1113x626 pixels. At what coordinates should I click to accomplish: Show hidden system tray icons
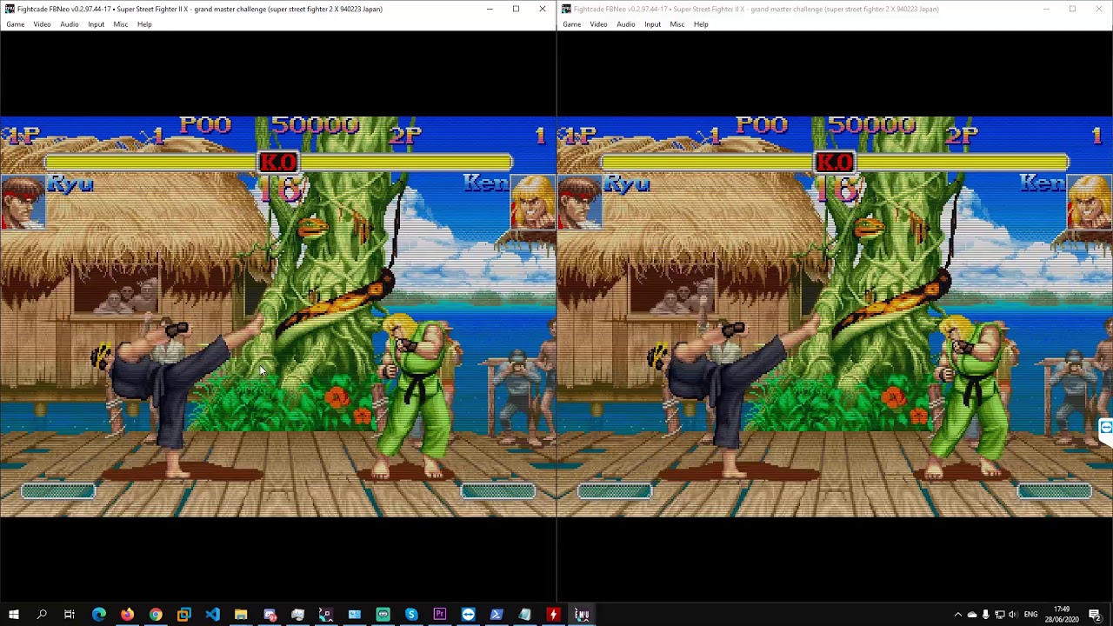click(x=958, y=615)
